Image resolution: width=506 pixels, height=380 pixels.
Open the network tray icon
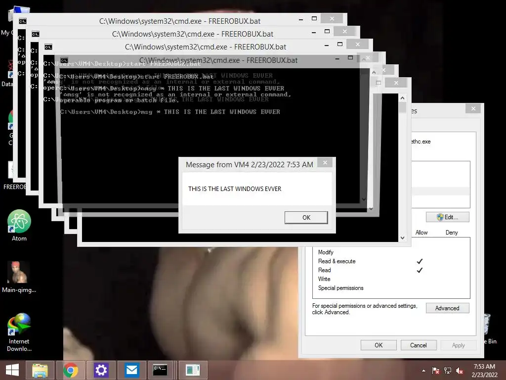click(447, 371)
